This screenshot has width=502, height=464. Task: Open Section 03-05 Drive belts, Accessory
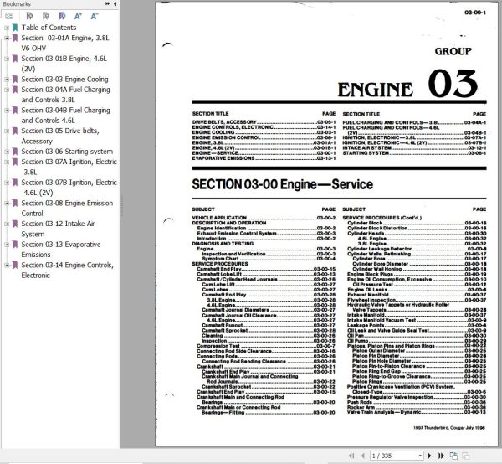(x=60, y=136)
